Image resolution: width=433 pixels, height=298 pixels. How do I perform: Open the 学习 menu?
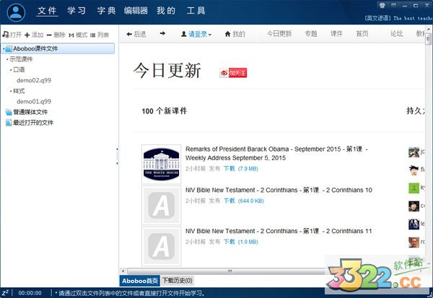click(76, 11)
